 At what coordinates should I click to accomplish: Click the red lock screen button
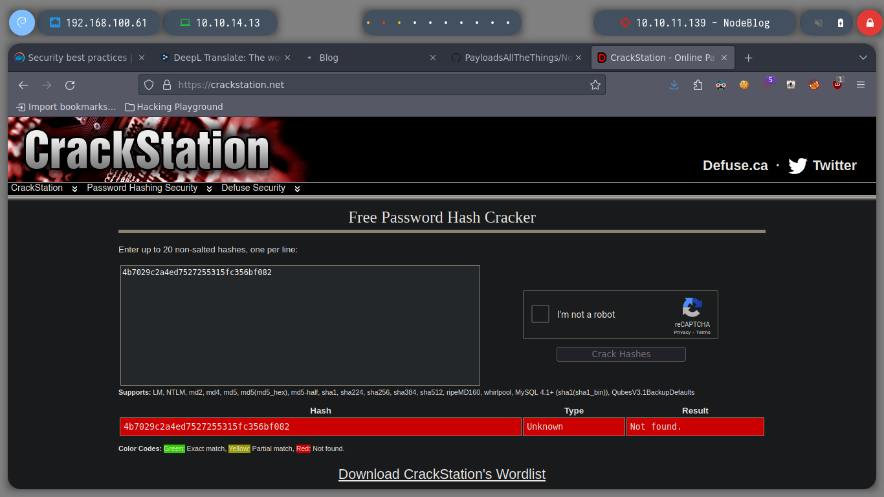[x=870, y=23]
